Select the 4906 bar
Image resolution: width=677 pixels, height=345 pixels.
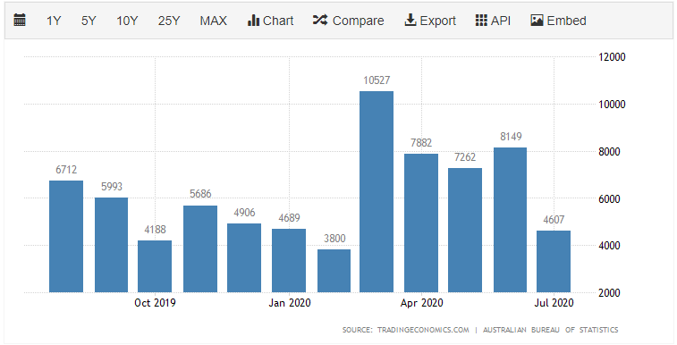coord(244,258)
